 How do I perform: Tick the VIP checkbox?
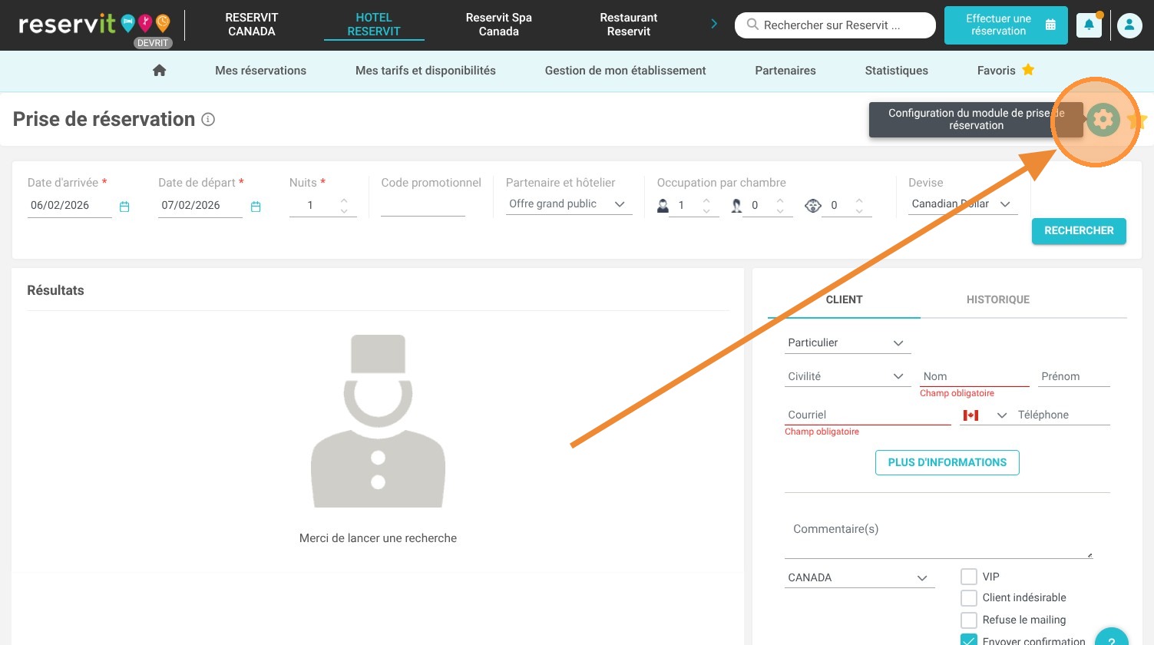point(969,577)
